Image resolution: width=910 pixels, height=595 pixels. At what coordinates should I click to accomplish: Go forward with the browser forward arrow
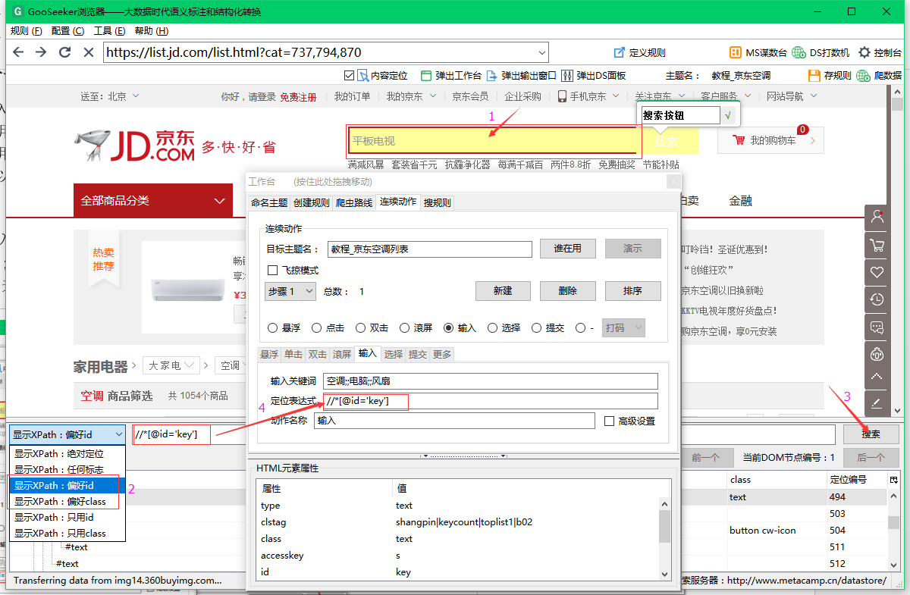[x=41, y=52]
